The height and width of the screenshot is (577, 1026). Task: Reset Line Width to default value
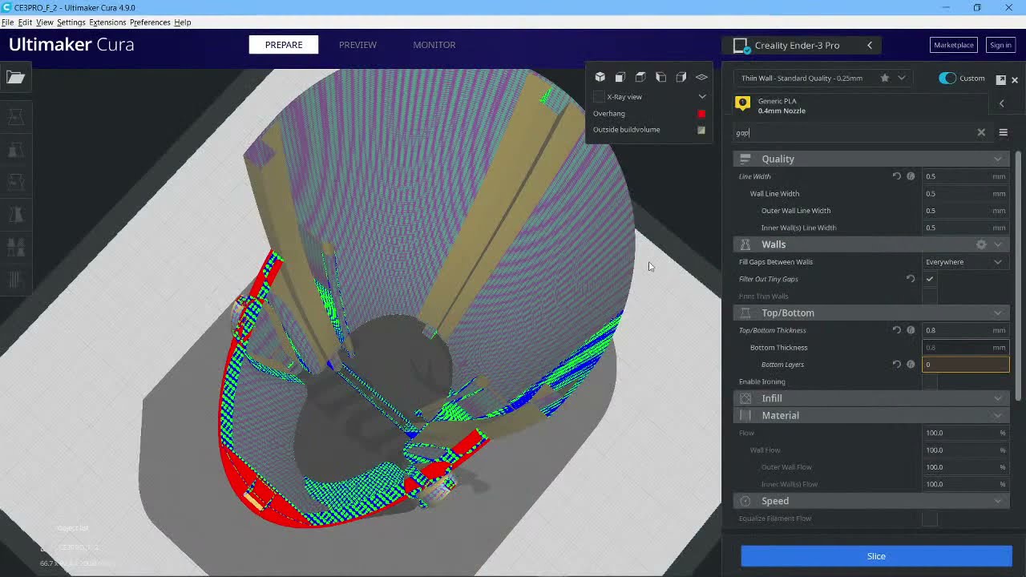point(897,176)
